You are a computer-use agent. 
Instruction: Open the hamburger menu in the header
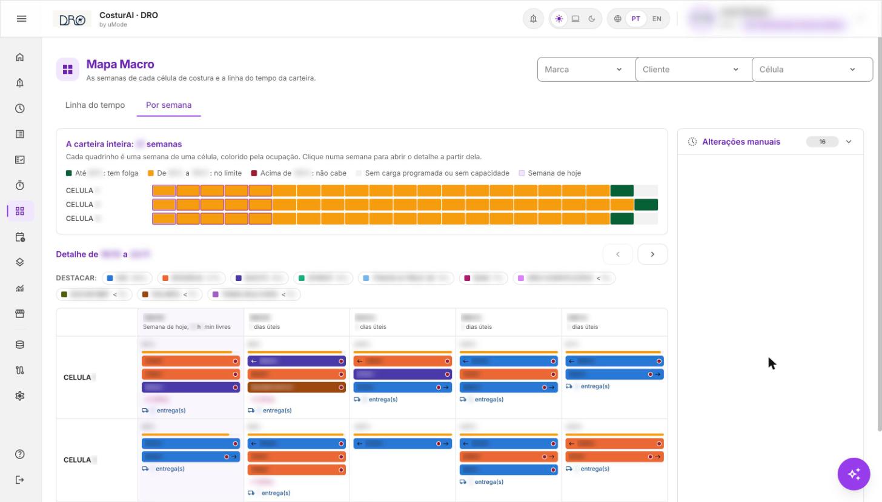click(x=21, y=19)
